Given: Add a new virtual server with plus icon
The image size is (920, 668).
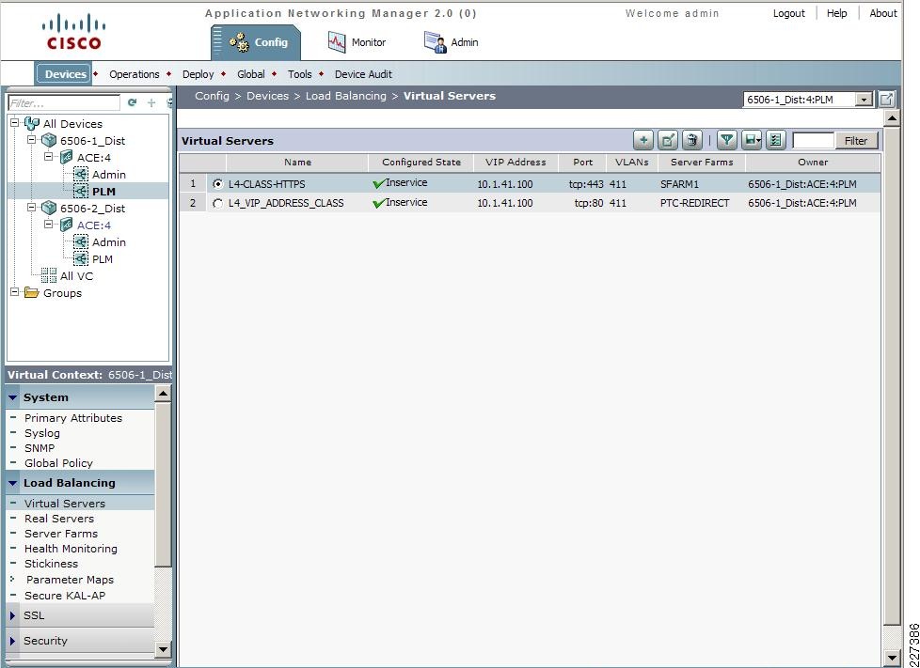Looking at the screenshot, I should [x=643, y=140].
